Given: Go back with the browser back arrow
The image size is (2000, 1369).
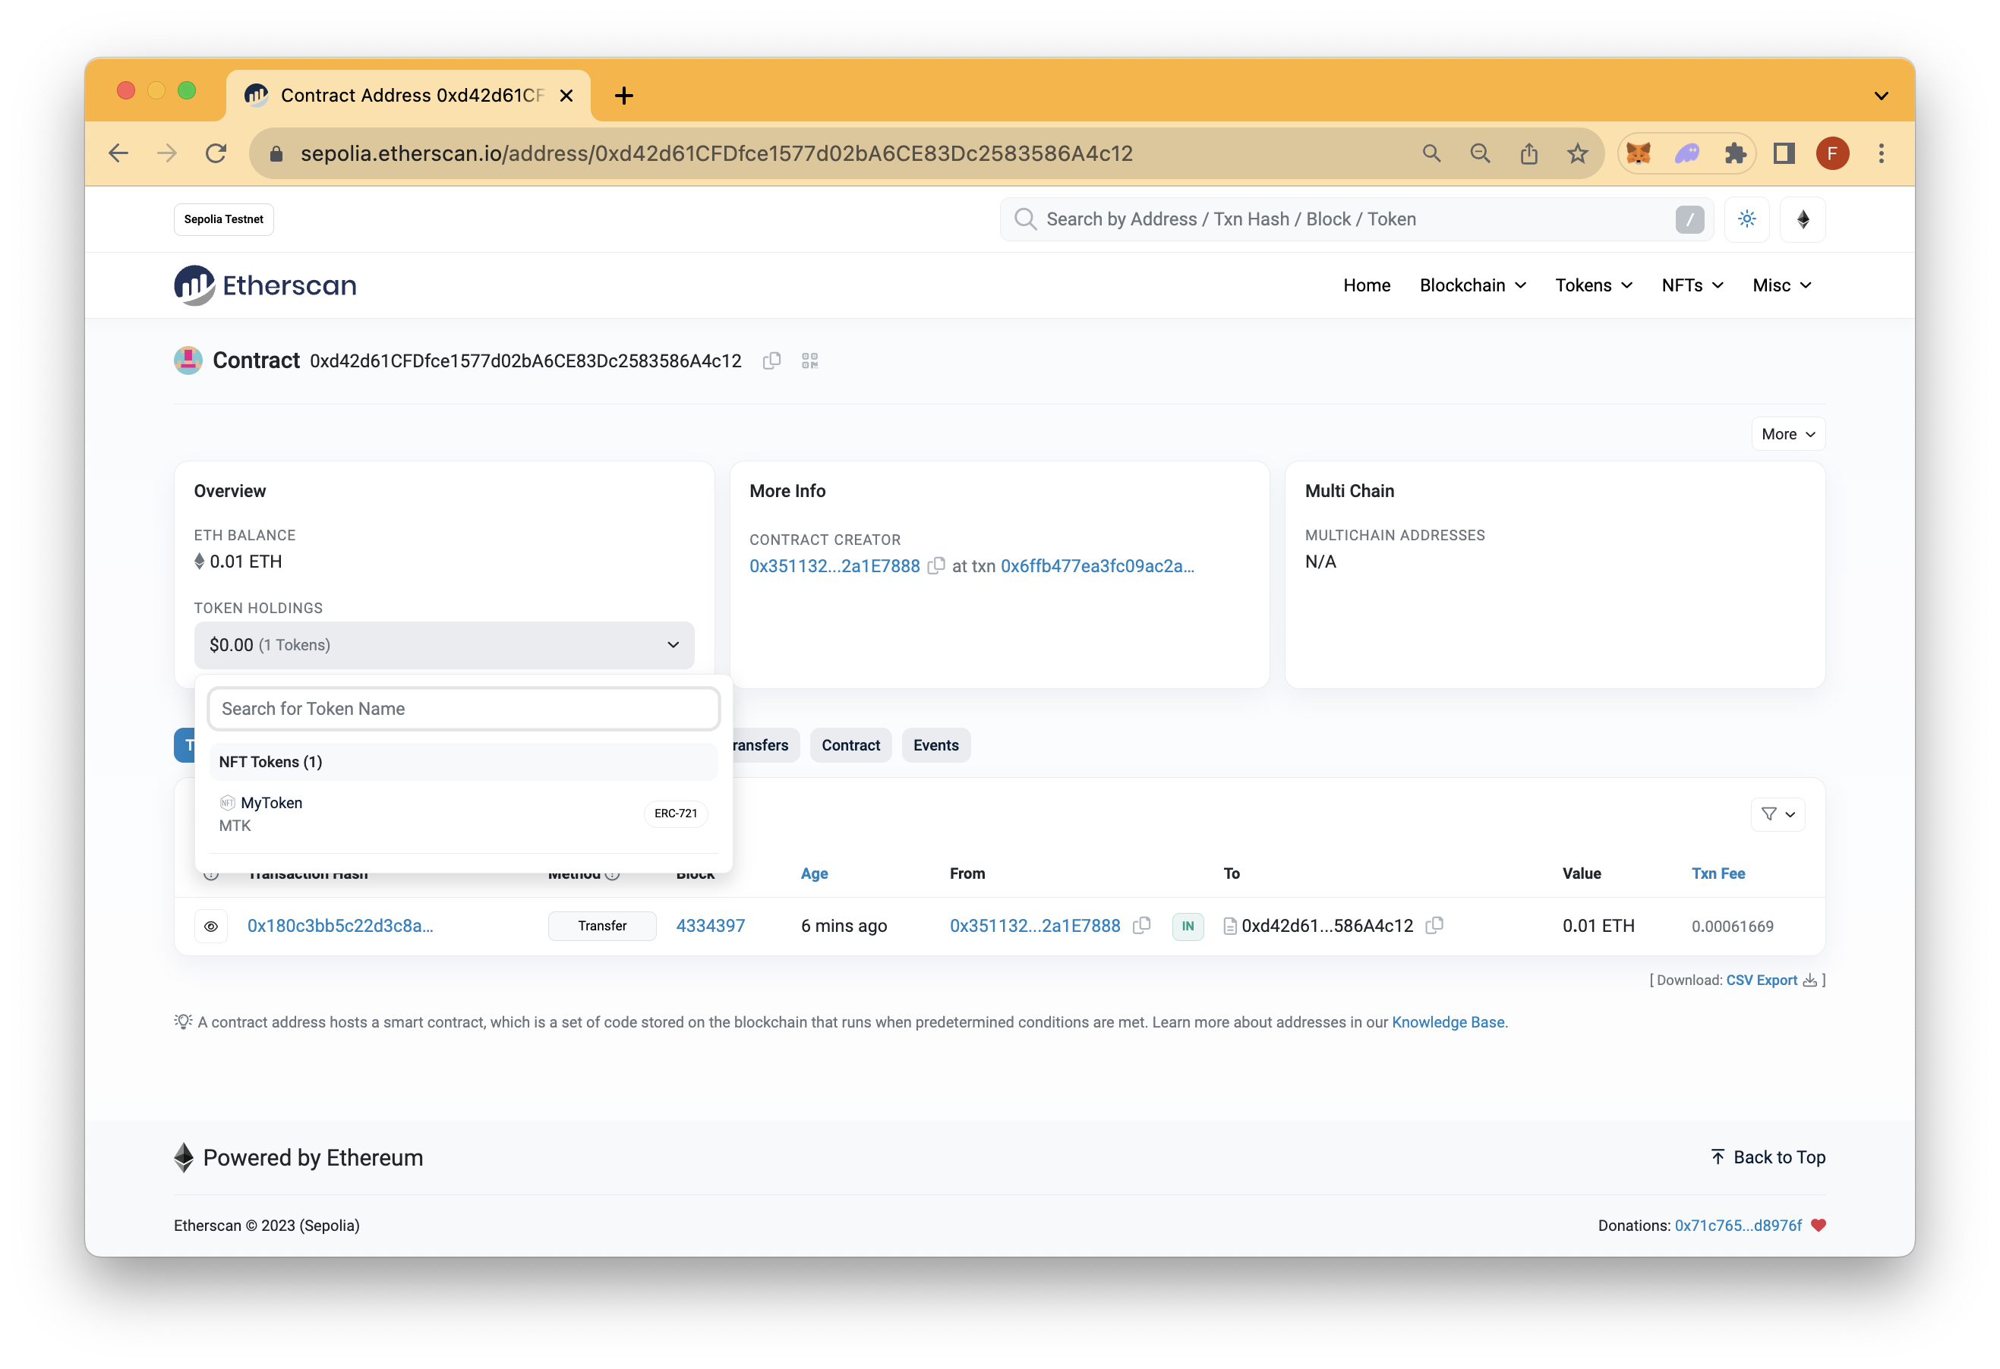Looking at the screenshot, I should pos(118,154).
